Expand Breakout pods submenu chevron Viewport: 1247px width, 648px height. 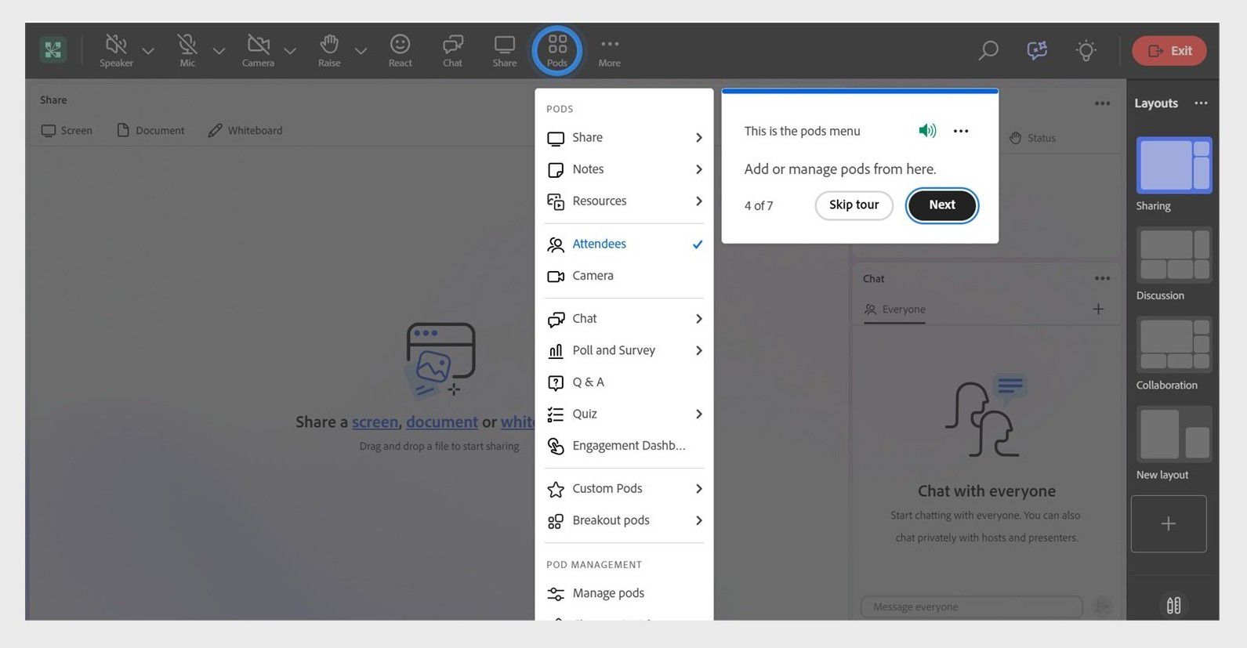[x=698, y=521]
